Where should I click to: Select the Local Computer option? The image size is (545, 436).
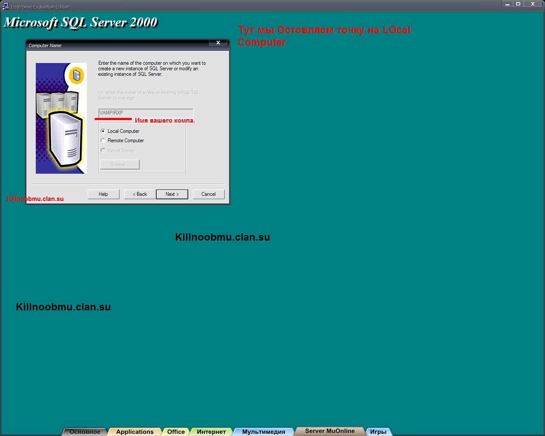[103, 131]
